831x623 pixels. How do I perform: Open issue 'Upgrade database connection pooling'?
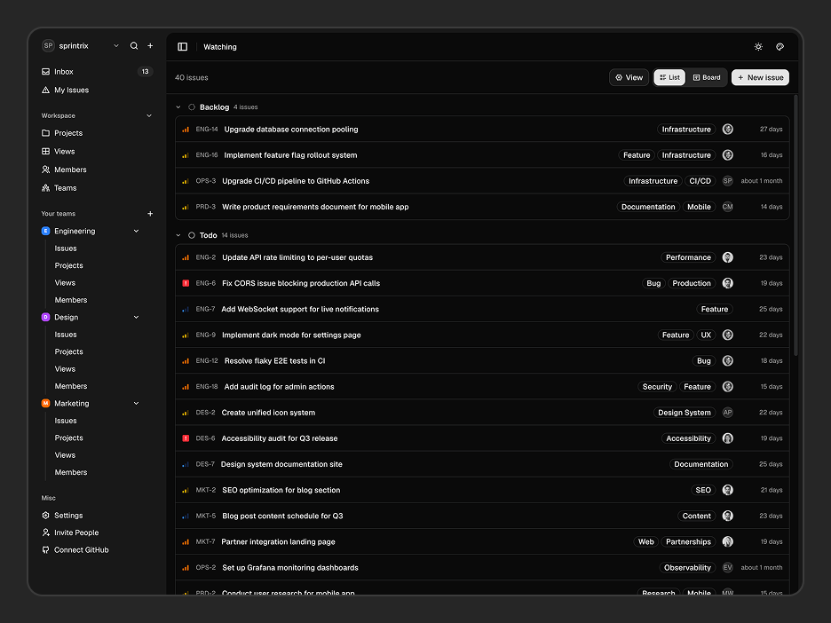[291, 130]
